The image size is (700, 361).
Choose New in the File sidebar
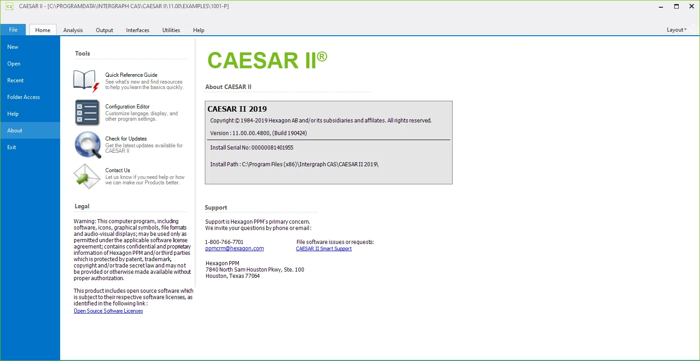click(x=30, y=47)
